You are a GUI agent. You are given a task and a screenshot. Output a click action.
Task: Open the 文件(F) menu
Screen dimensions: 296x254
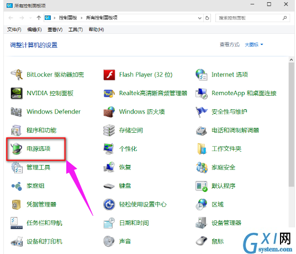[x=14, y=29]
